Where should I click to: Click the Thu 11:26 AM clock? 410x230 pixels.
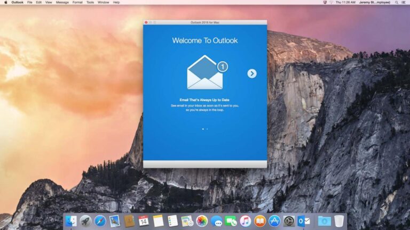click(345, 2)
